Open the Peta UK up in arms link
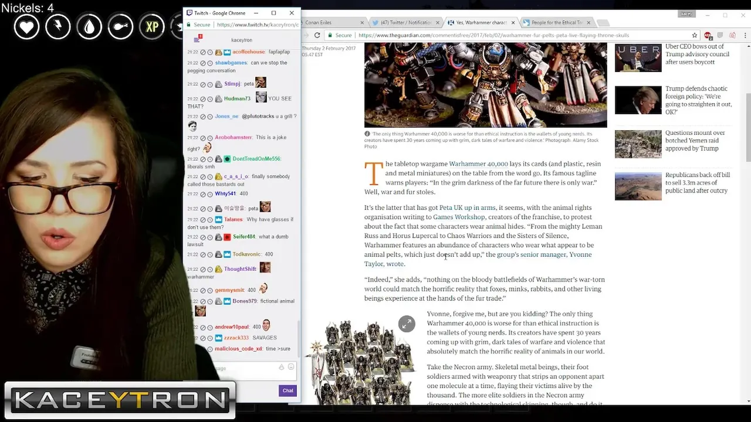The width and height of the screenshot is (751, 422). (x=468, y=207)
